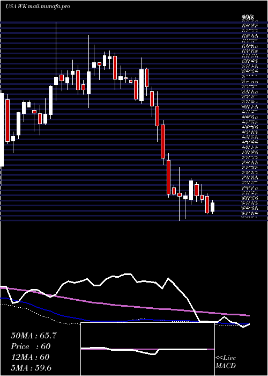The width and height of the screenshot is (268, 376).
Task: Click the '5MA : 59.6' value
Action: tap(31, 367)
